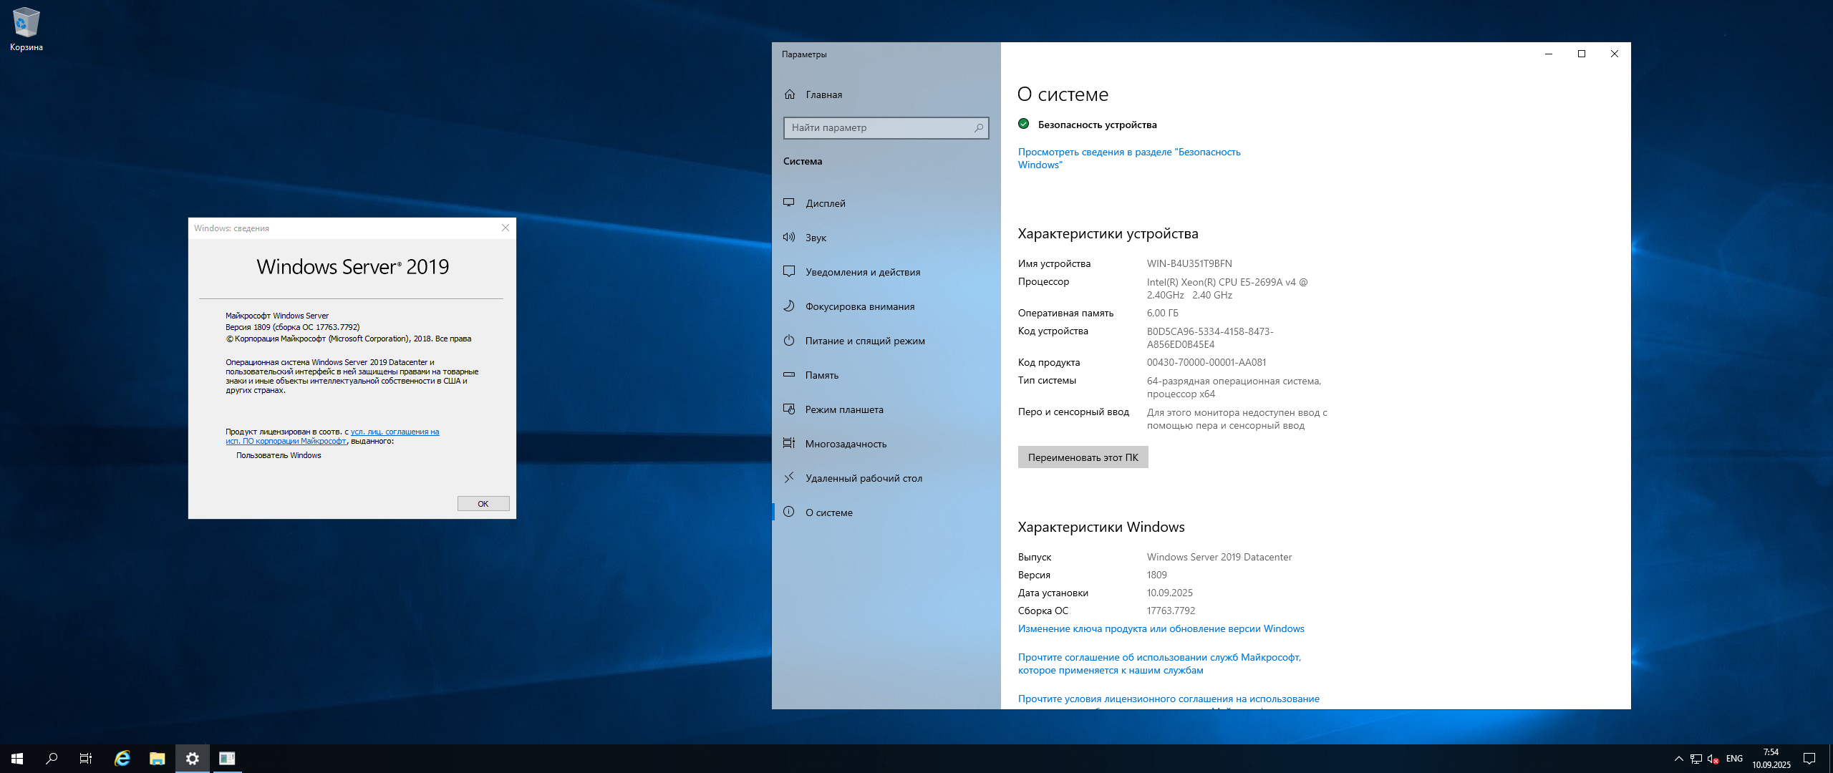Open product key change link
1833x773 pixels.
(1161, 629)
